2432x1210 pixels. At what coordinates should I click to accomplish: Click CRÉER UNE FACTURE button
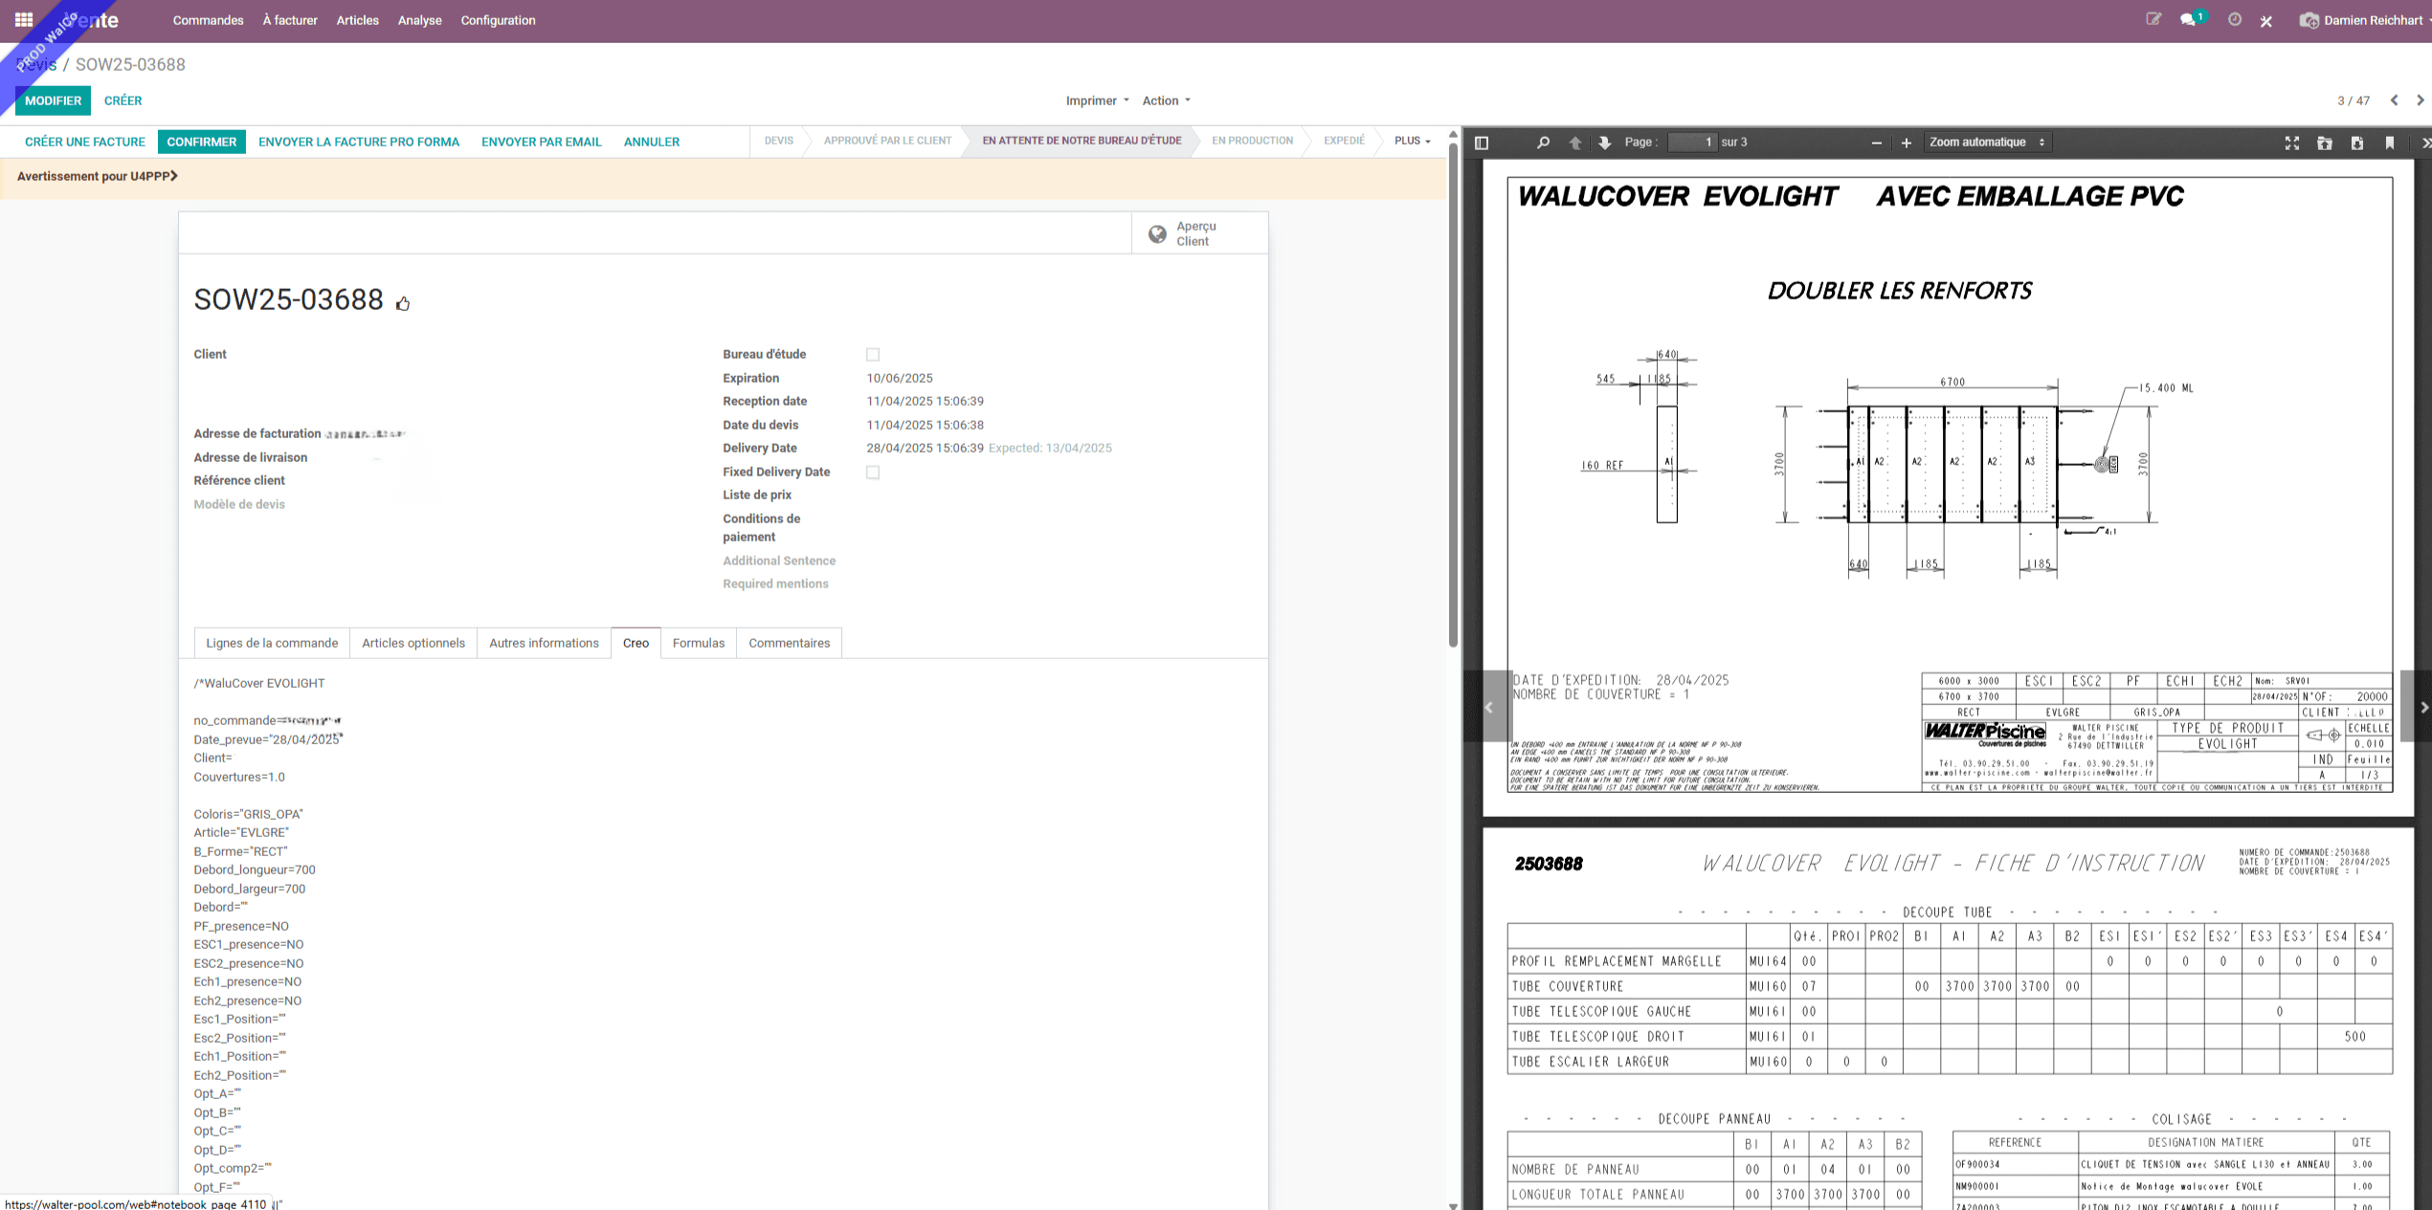click(x=85, y=142)
